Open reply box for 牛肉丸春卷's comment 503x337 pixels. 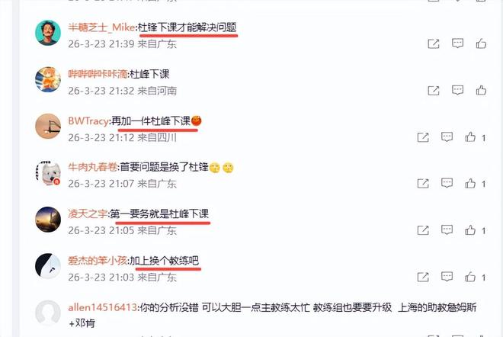tap(447, 183)
